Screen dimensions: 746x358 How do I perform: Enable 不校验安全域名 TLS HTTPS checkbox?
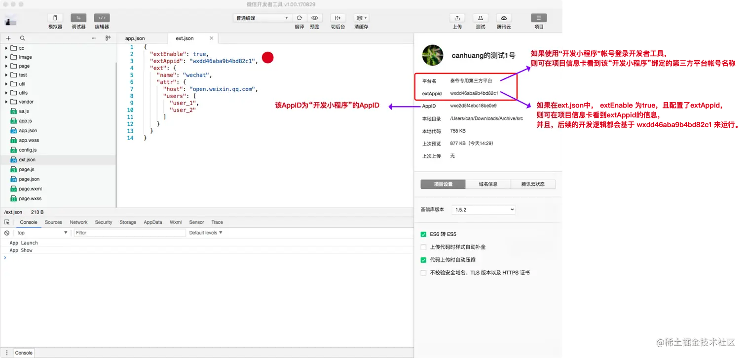click(423, 273)
